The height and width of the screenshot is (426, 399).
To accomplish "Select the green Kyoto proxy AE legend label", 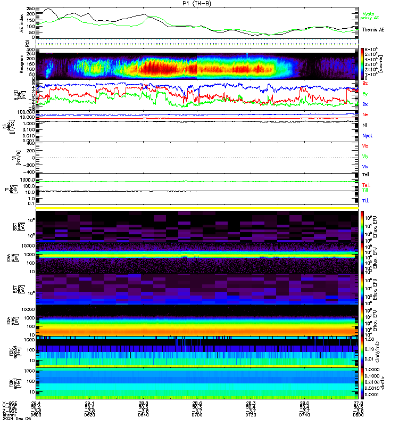I will 369,16.
